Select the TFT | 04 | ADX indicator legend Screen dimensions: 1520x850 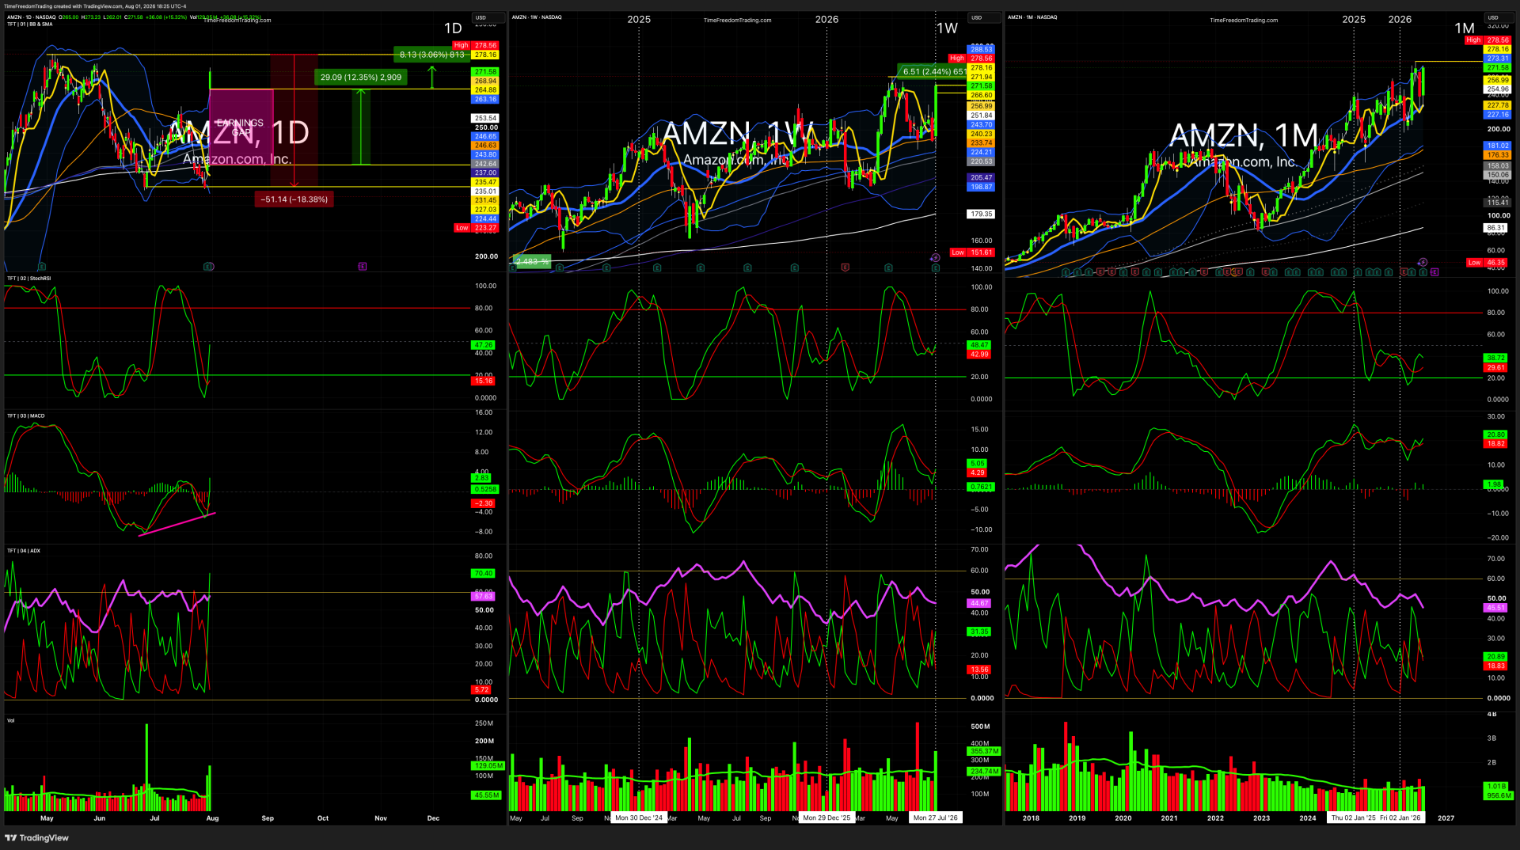coord(24,551)
